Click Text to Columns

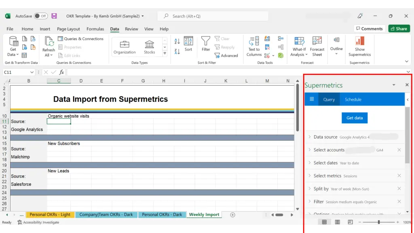254,47
